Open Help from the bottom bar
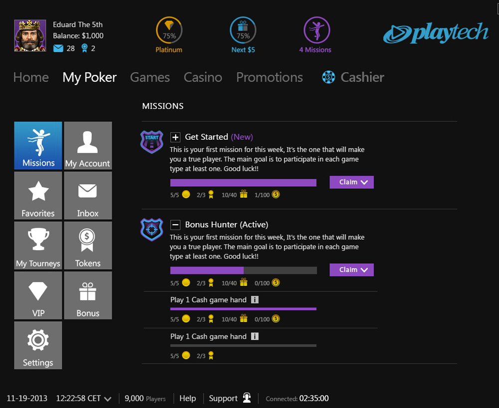 tap(188, 398)
